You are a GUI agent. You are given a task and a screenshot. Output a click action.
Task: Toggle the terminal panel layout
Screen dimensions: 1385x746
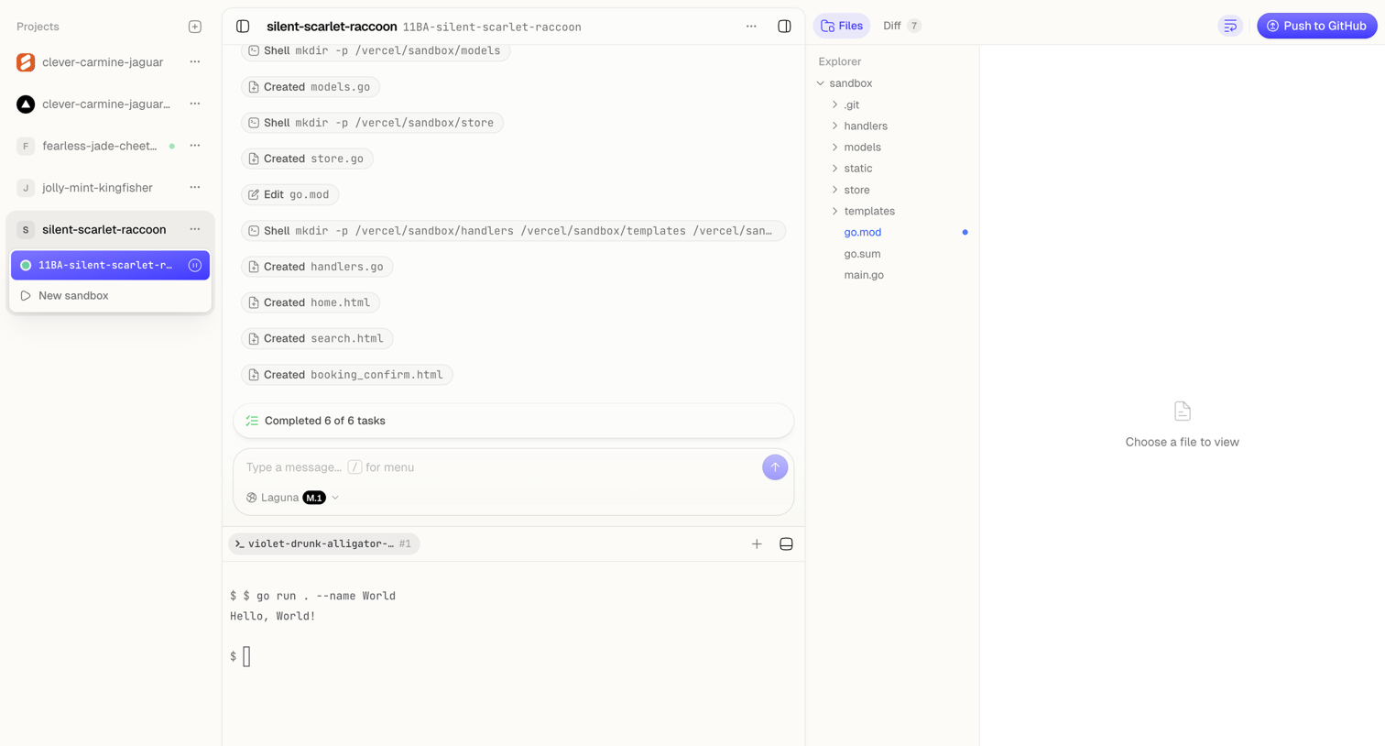[786, 544]
